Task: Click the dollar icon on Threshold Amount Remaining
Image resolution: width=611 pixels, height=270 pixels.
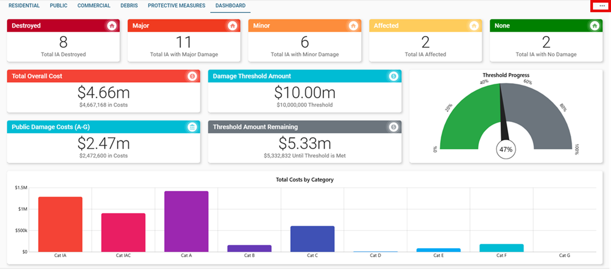Action: 394,126
